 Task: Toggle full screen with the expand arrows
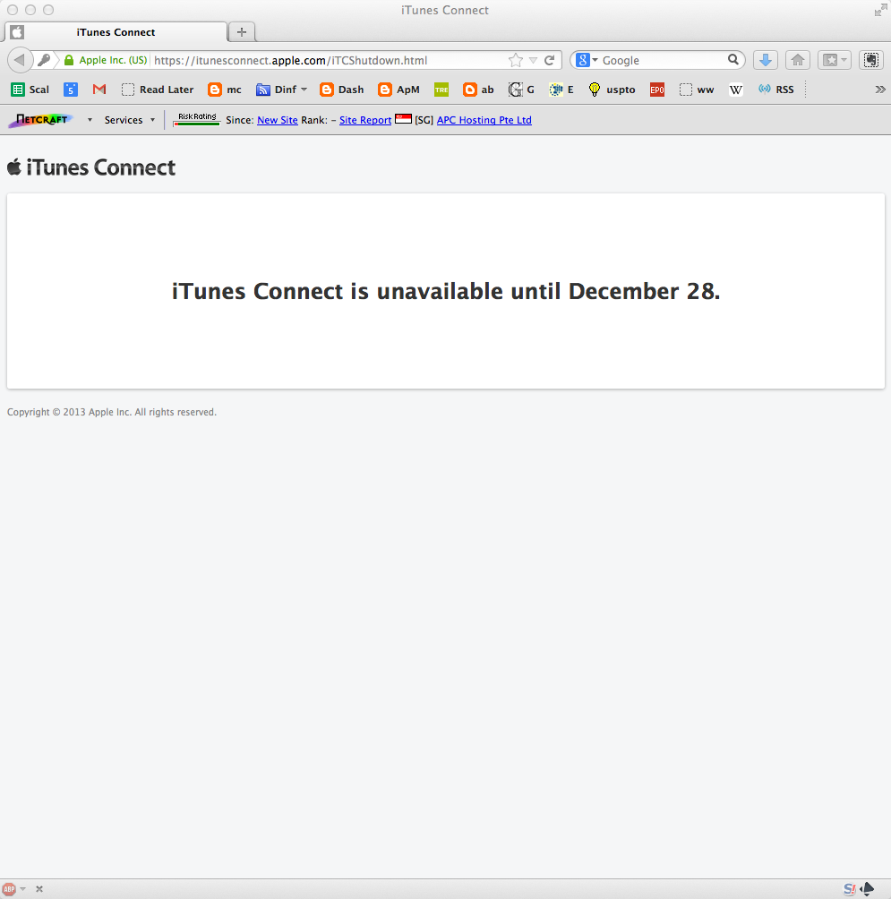pyautogui.click(x=880, y=10)
